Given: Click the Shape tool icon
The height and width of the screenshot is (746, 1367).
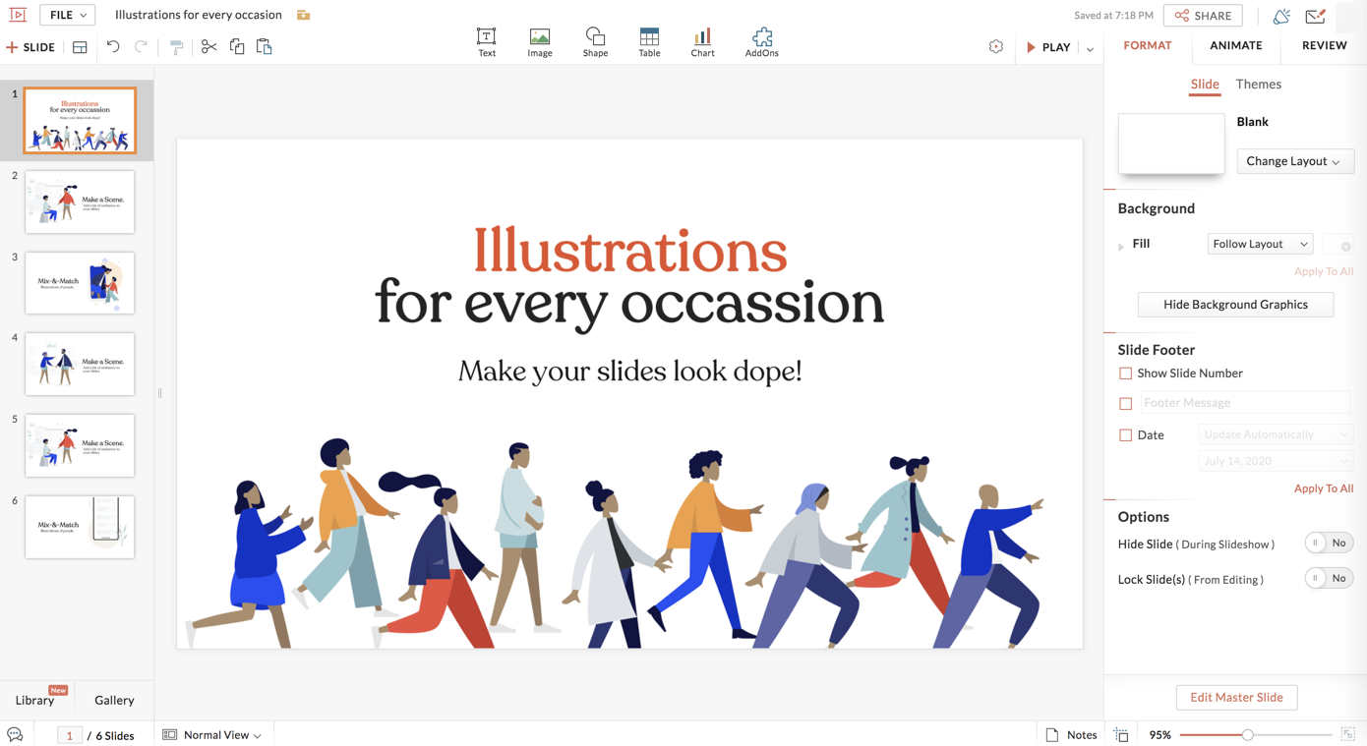Looking at the screenshot, I should [x=595, y=42].
